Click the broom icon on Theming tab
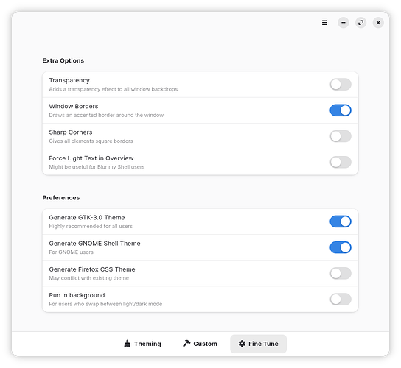 pyautogui.click(x=127, y=344)
